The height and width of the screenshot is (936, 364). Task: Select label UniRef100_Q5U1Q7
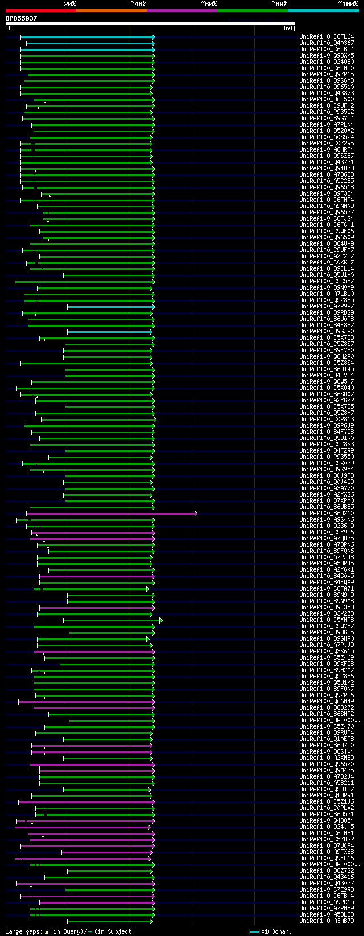[x=326, y=790]
